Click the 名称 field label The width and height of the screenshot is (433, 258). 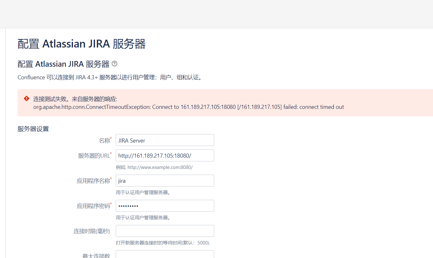105,140
